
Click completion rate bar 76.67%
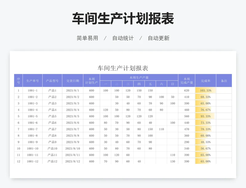(x=205, y=110)
